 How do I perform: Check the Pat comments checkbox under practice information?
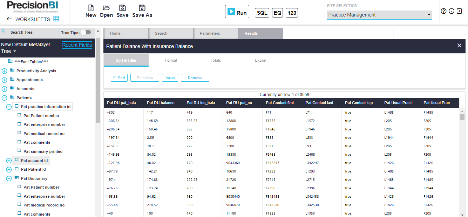tap(19, 142)
